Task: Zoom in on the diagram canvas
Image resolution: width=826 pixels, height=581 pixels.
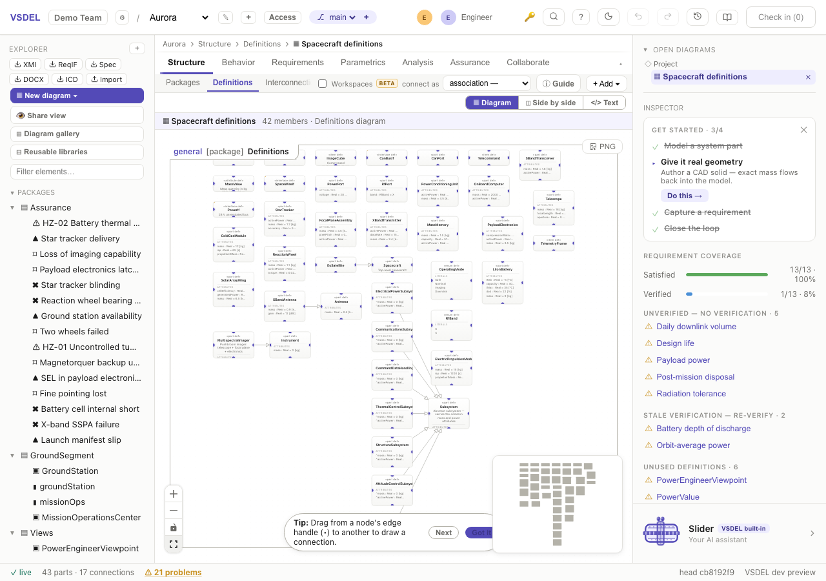Action: [x=174, y=494]
